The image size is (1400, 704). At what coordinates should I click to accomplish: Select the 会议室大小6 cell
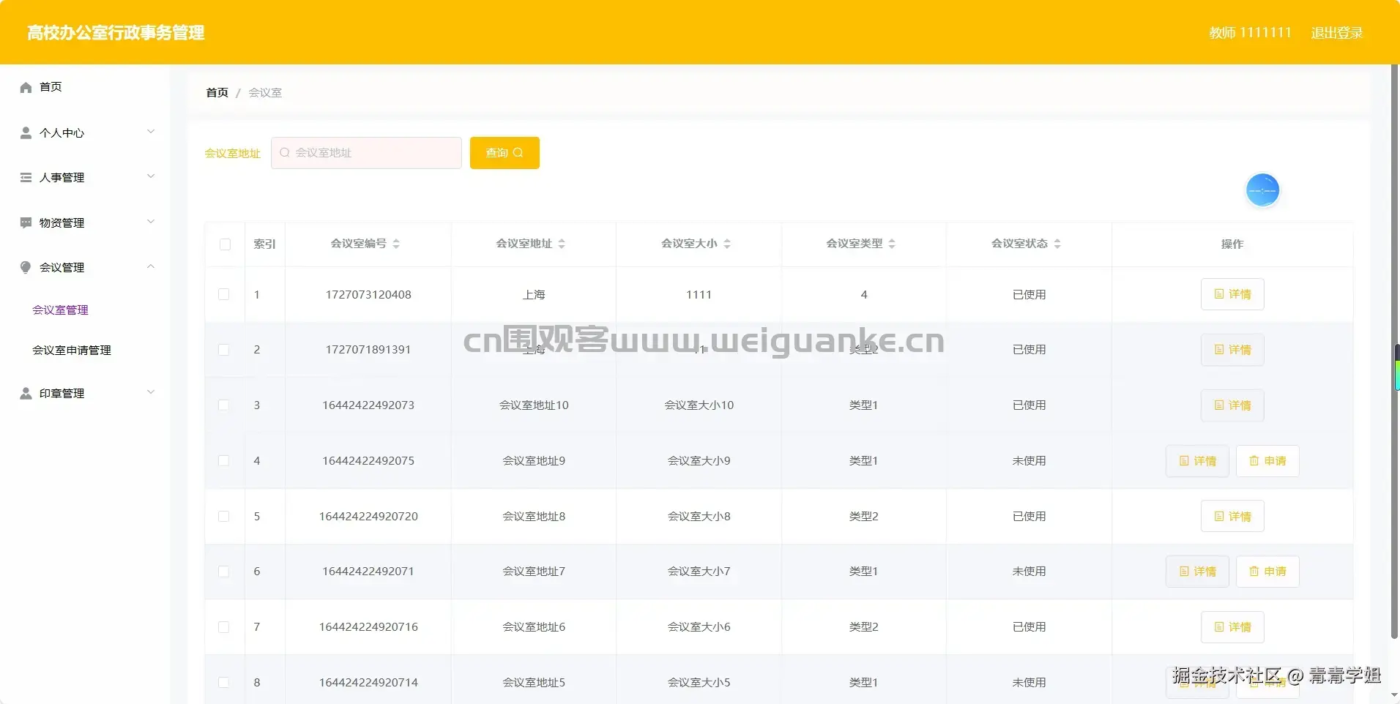[699, 627]
